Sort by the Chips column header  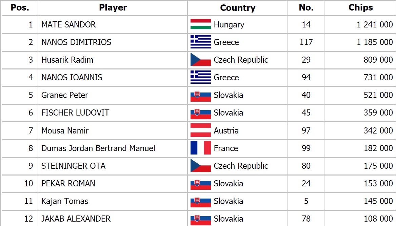coord(360,7)
